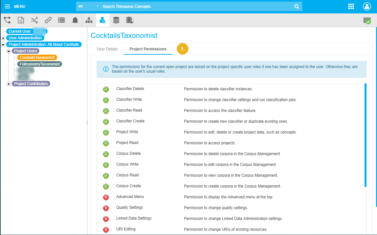Open the database stack icon
The image size is (377, 235).
pos(116,20)
